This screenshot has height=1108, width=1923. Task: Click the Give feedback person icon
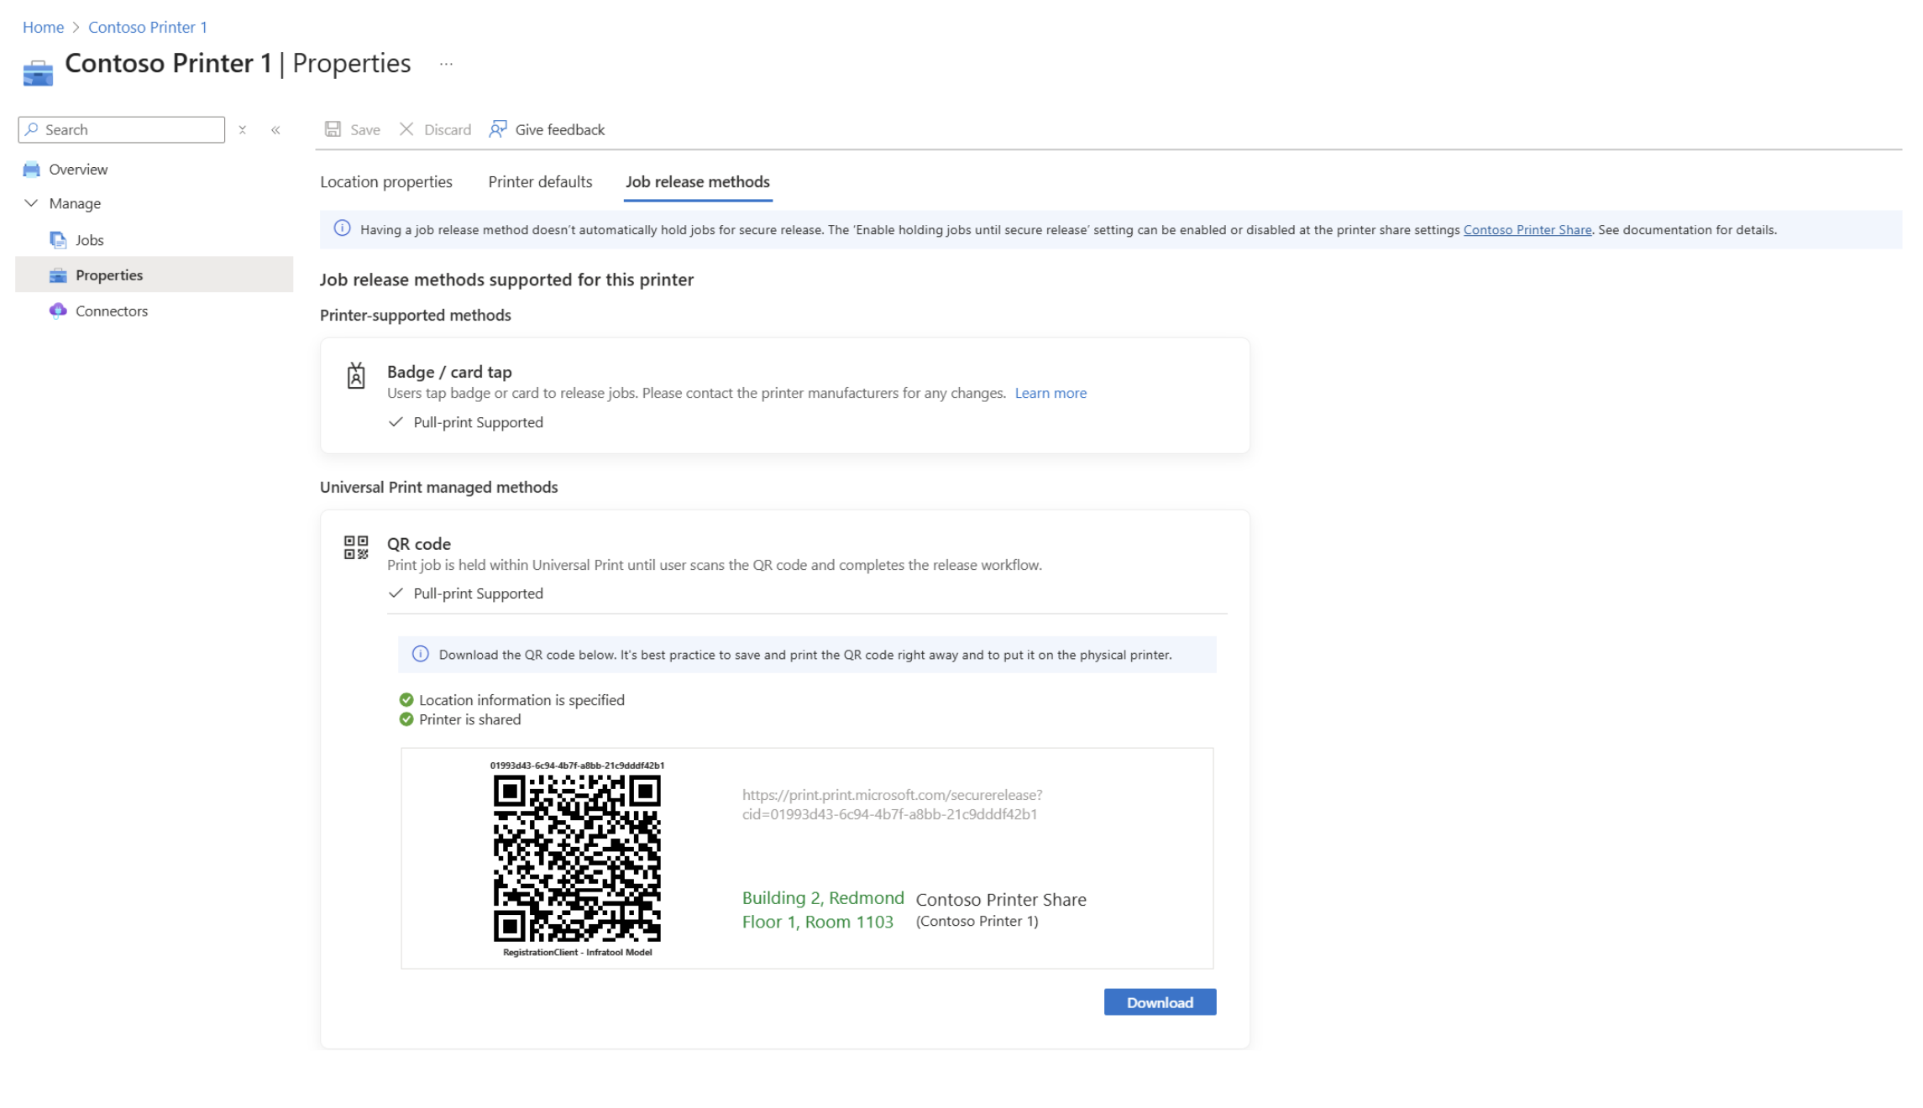498,129
